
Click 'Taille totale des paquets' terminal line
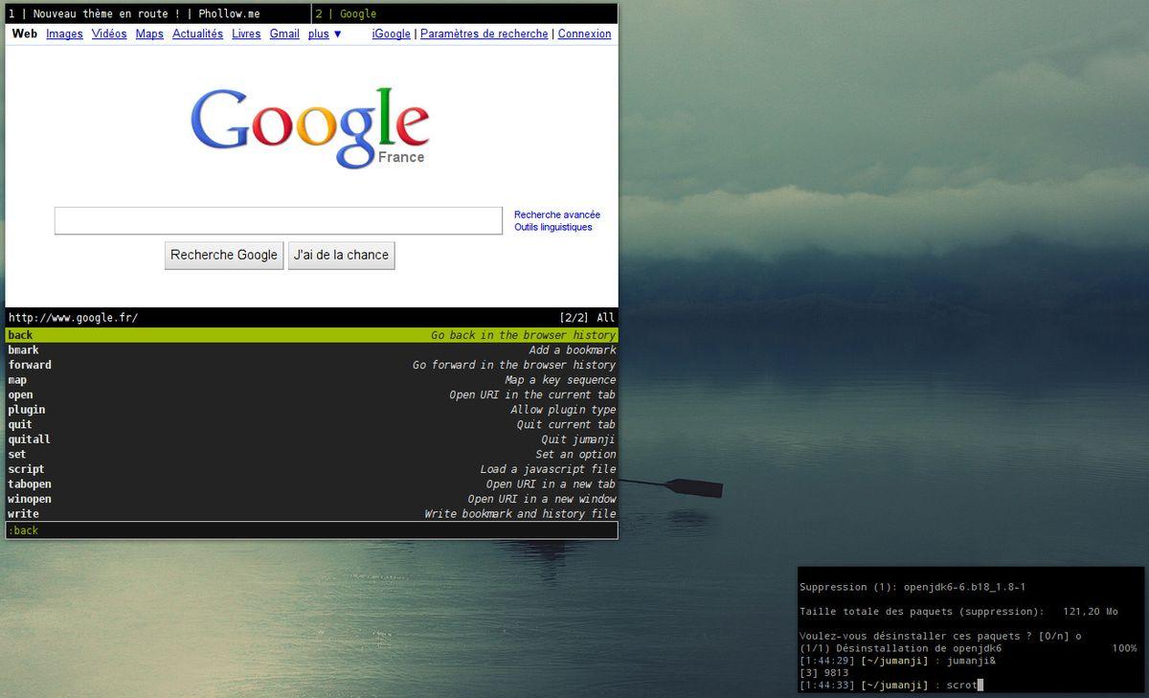958,612
